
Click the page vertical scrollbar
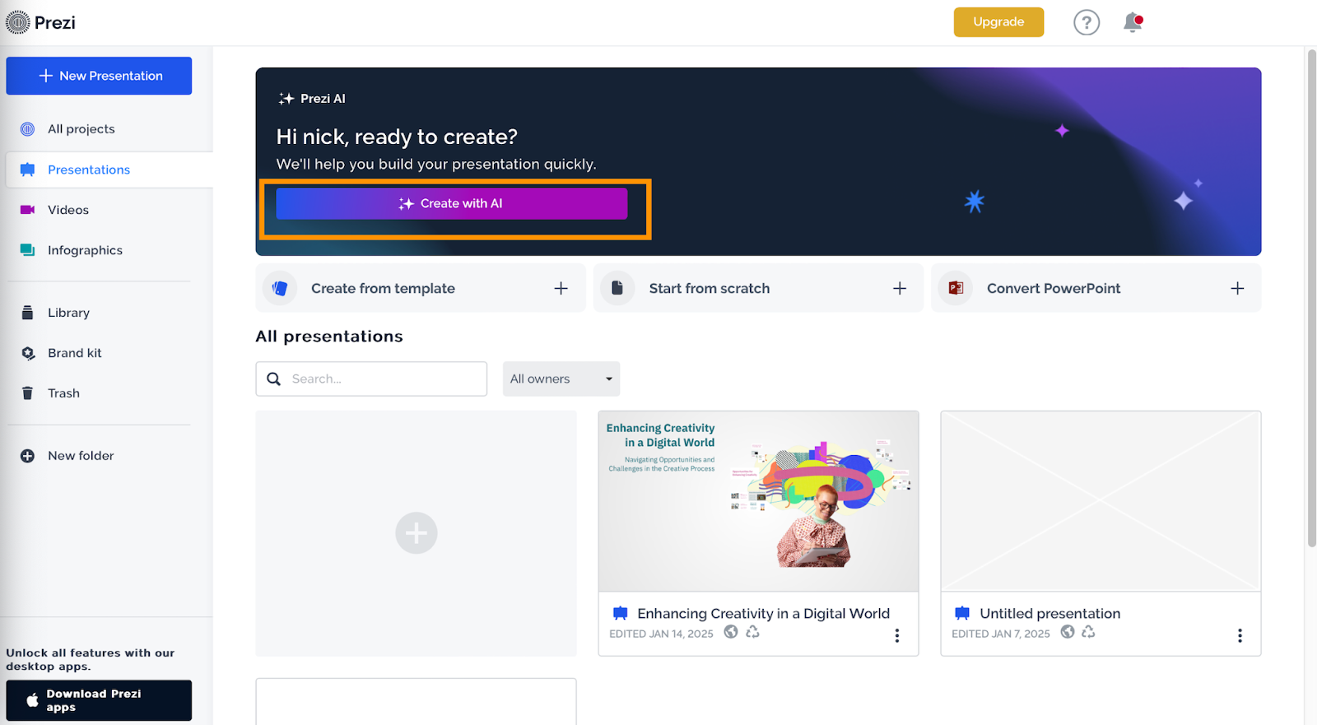1311,298
